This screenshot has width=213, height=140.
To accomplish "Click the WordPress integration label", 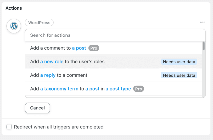I will 39,23.
